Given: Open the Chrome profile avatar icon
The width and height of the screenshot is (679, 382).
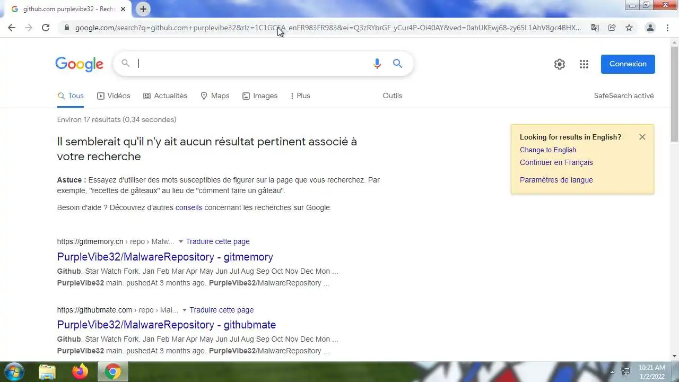Looking at the screenshot, I should pyautogui.click(x=650, y=28).
